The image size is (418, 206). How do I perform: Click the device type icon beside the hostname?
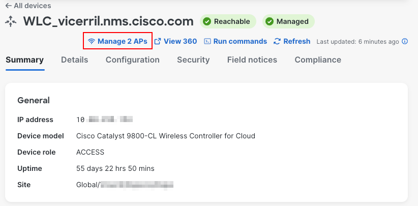coord(11,21)
